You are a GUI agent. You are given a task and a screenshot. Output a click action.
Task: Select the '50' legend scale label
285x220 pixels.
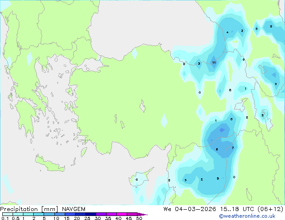coord(139,218)
